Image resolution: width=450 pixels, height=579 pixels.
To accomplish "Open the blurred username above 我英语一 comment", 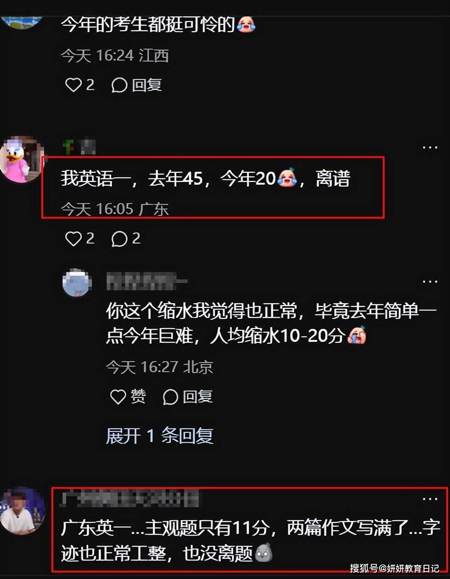I will coord(79,147).
